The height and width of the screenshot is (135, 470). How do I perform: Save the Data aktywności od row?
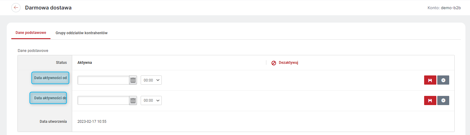[430, 80]
